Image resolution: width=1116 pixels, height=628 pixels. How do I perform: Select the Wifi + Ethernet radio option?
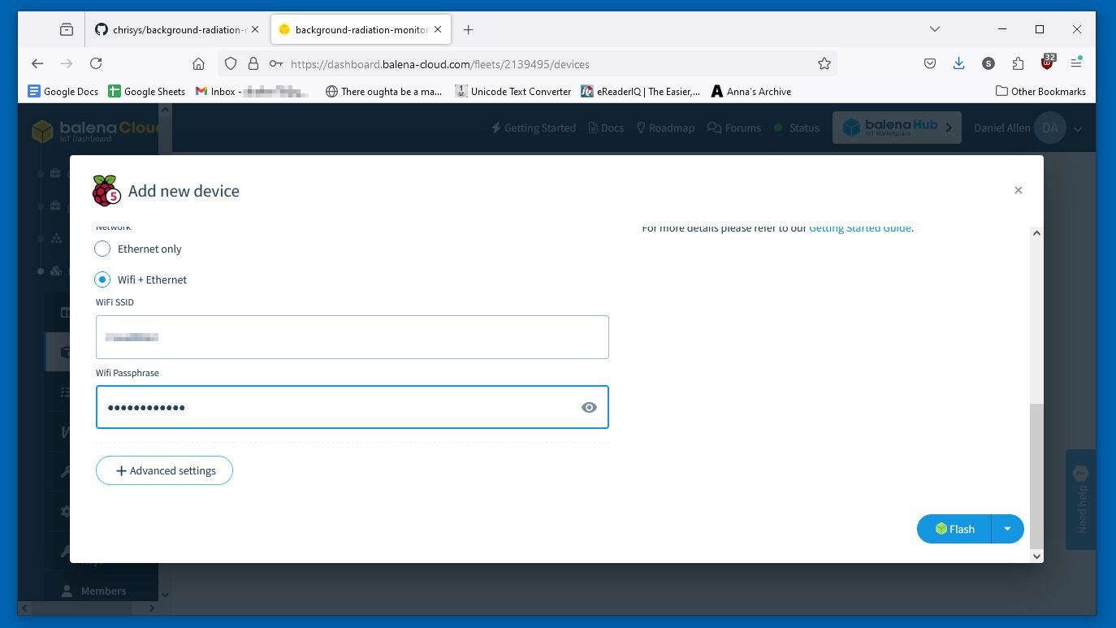(x=102, y=279)
